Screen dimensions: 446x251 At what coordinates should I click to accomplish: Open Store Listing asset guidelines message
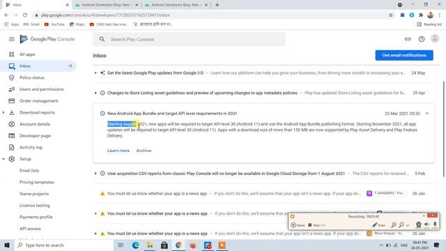pos(263,93)
